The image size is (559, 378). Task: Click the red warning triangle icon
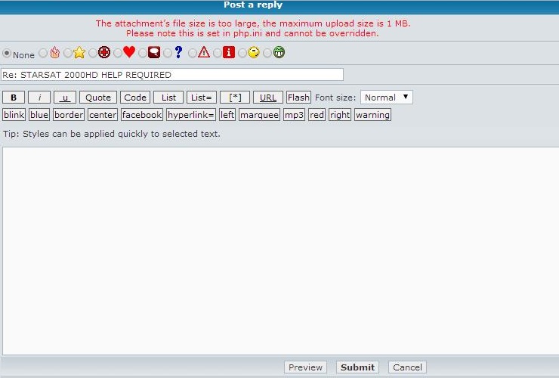click(204, 53)
